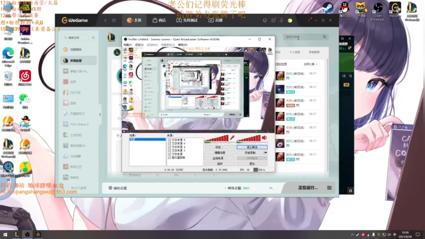The height and width of the screenshot is (239, 425).
Task: Open the 场景集合 menu in OBS
Action: [x=168, y=45]
